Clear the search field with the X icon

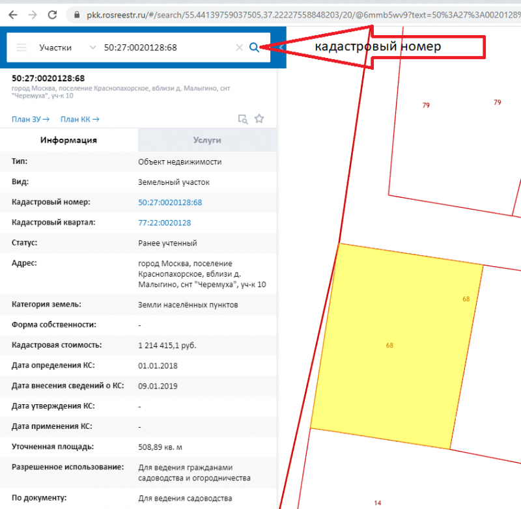tap(239, 48)
